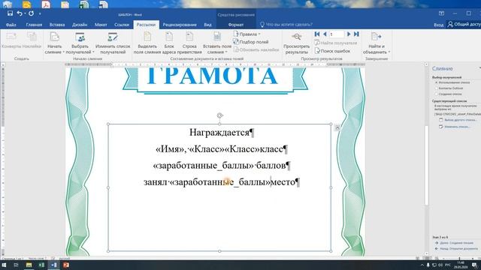Click the «Имя» merge field
Viewport: 481px width, 270px height.
point(170,149)
